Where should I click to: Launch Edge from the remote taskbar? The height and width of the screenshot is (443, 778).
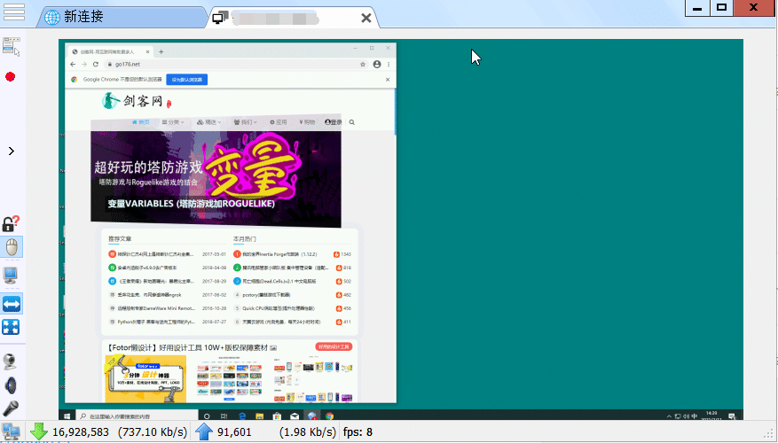(243, 416)
